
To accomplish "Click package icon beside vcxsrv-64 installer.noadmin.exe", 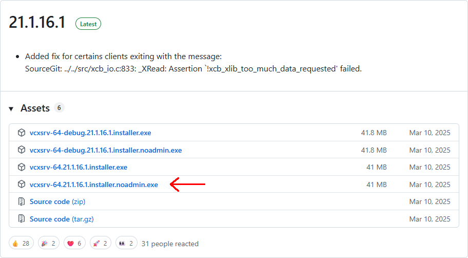I will pyautogui.click(x=22, y=185).
